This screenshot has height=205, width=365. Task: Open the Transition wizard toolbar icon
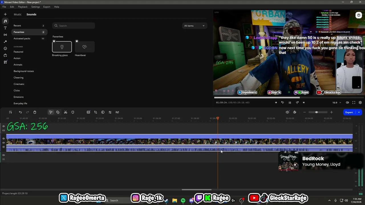(117, 112)
